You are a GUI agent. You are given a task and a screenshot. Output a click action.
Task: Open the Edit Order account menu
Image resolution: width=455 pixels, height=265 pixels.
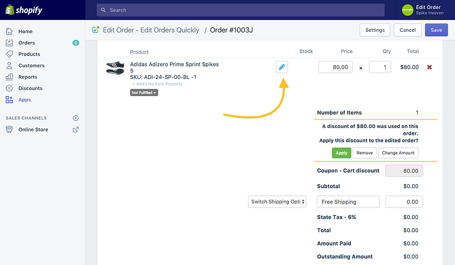pos(425,10)
